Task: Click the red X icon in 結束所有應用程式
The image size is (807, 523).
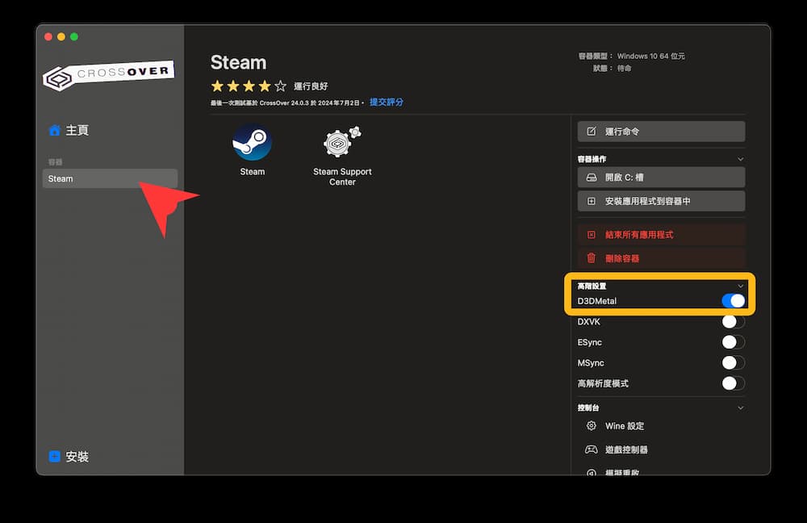Action: (592, 235)
